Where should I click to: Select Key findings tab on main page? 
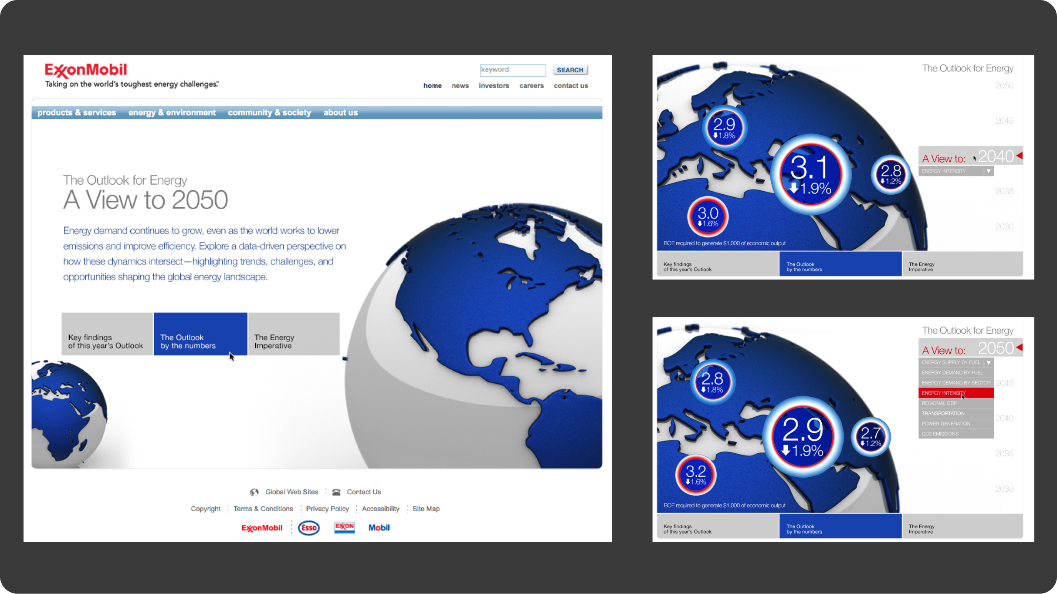(107, 334)
